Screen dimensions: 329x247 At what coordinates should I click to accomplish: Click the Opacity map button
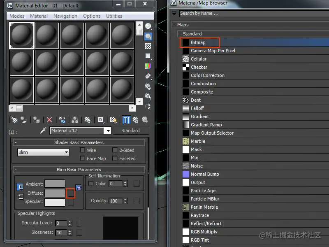(136, 201)
